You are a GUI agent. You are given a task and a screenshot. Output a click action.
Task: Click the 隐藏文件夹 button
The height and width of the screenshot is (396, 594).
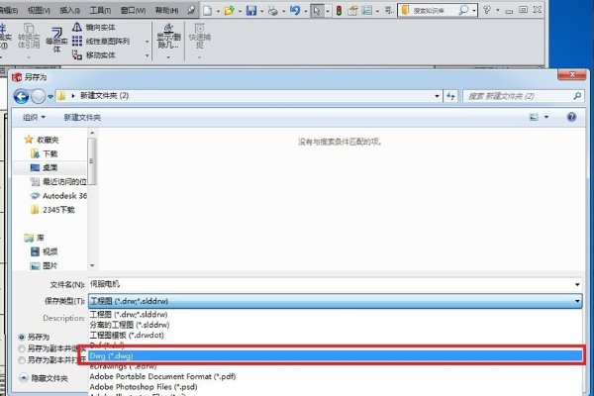[44, 378]
